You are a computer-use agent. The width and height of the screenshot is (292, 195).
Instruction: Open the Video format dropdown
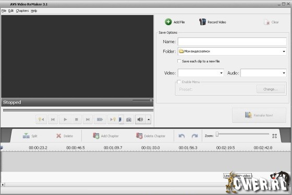221,73
